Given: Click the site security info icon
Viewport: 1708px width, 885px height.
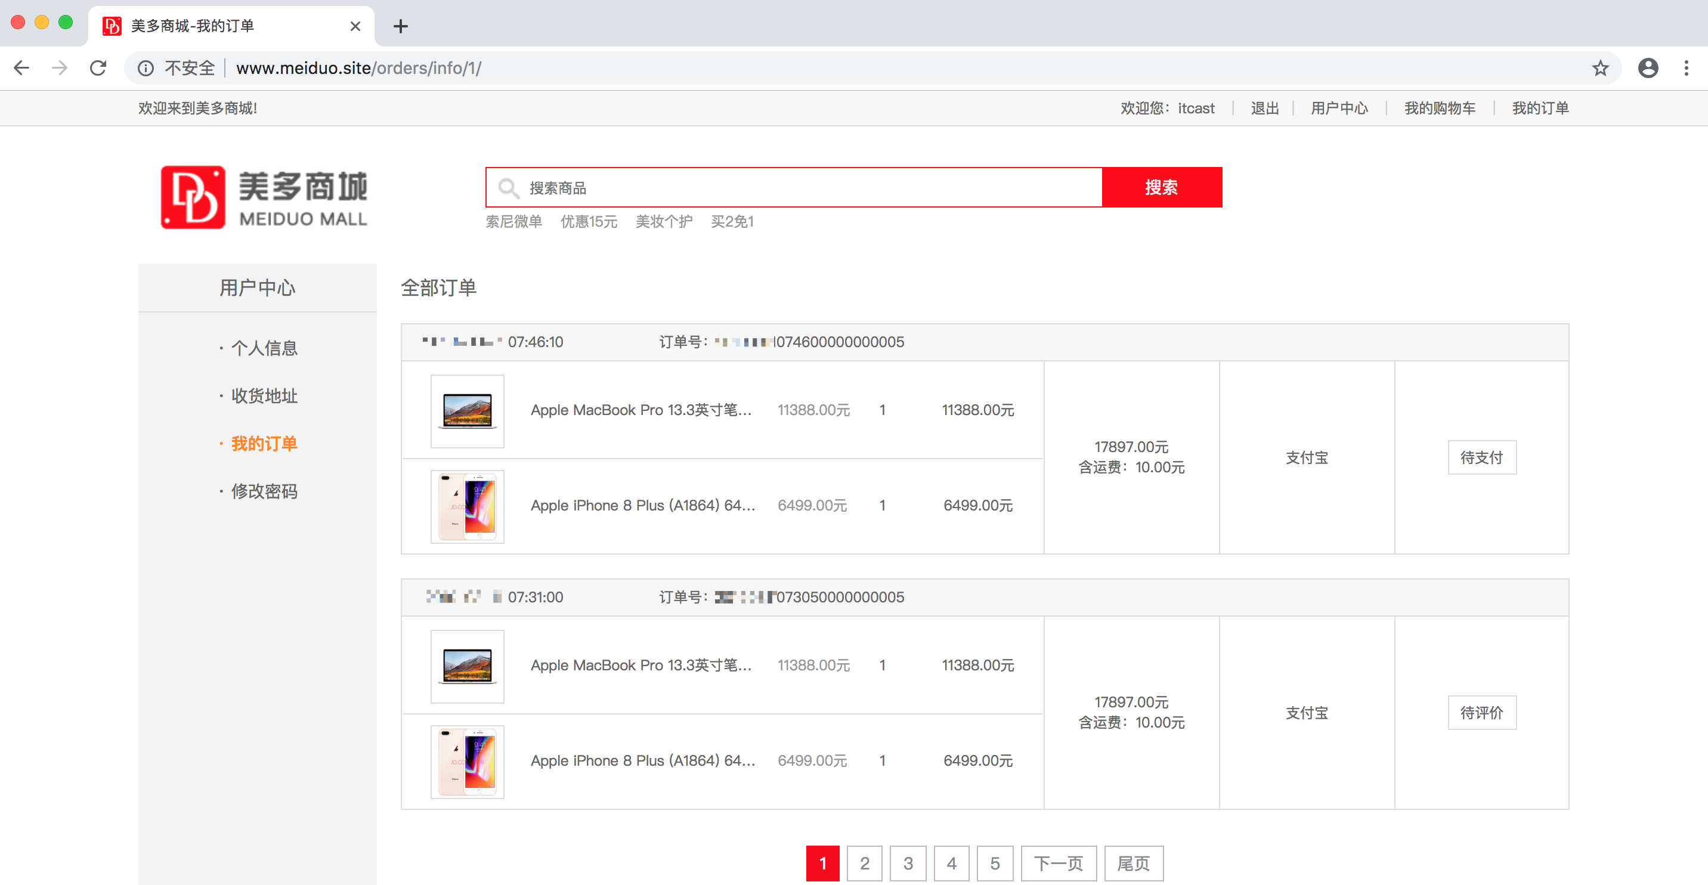Looking at the screenshot, I should point(146,67).
